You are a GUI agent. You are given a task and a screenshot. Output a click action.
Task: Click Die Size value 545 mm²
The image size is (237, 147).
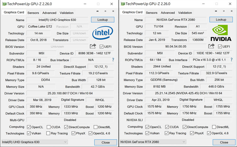[x=198, y=33]
